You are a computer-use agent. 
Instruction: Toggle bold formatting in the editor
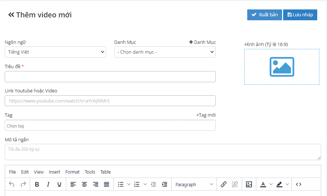(37, 184)
